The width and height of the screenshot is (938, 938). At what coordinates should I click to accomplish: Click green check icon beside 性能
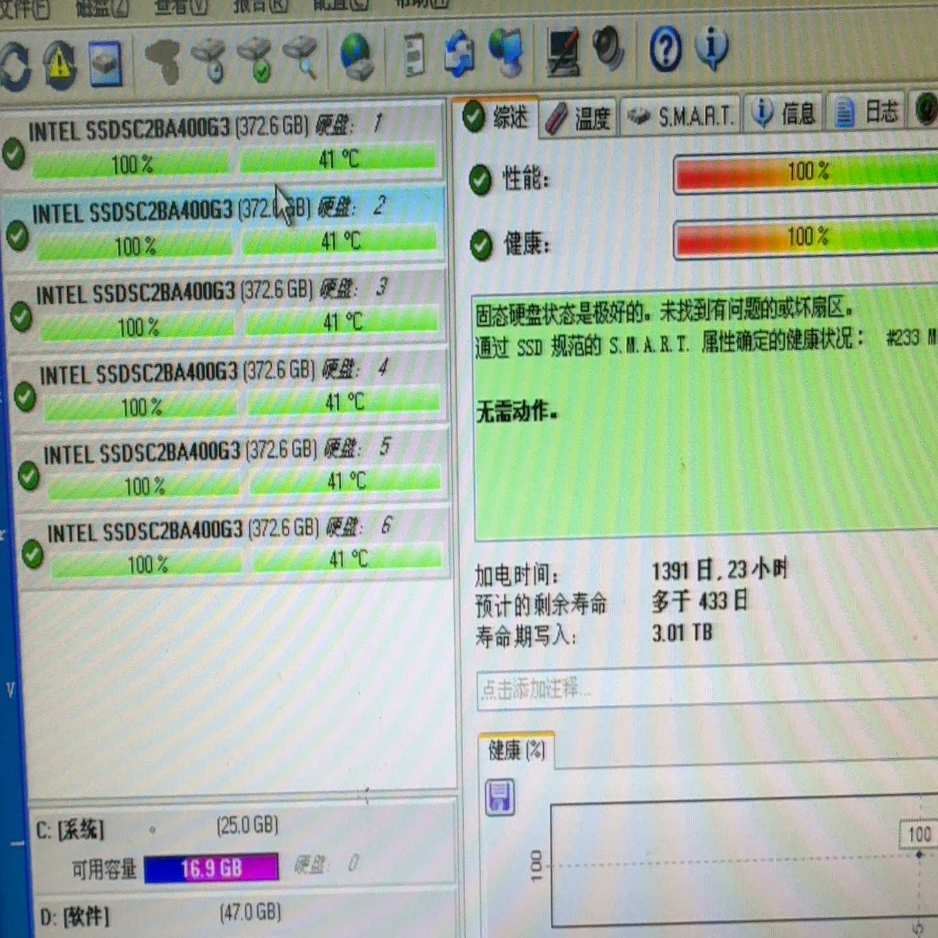click(480, 180)
